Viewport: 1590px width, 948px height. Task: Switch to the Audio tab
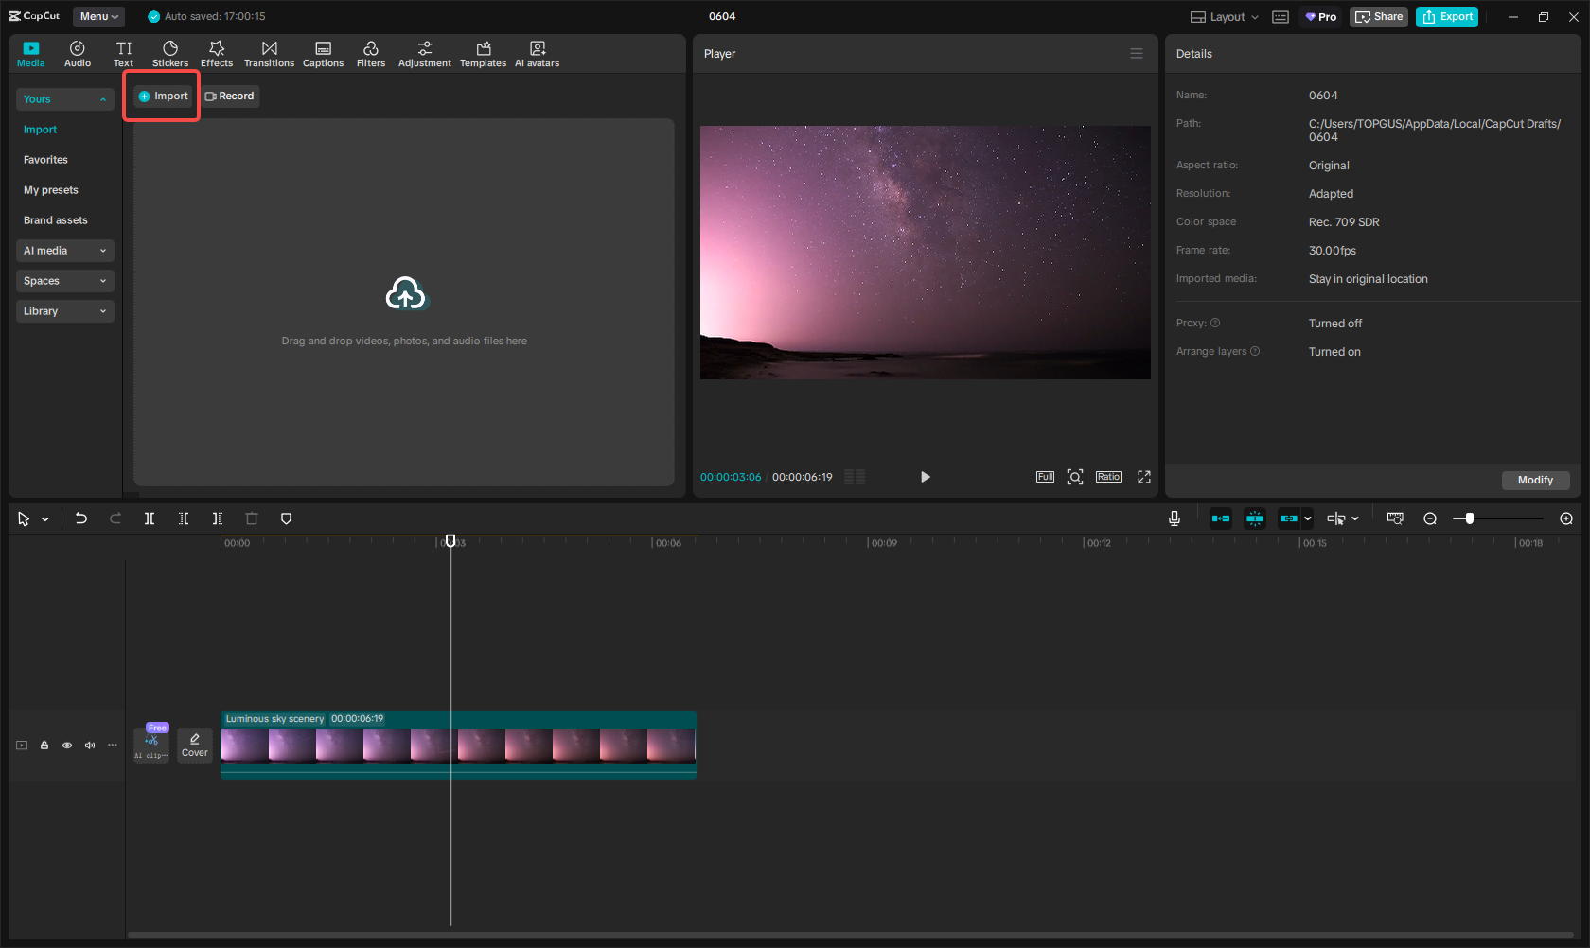click(x=77, y=53)
